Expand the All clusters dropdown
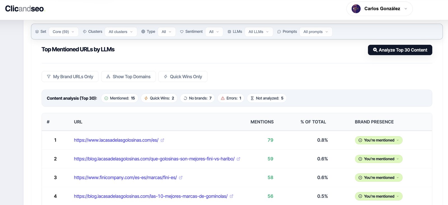The height and width of the screenshot is (205, 448). click(x=121, y=32)
